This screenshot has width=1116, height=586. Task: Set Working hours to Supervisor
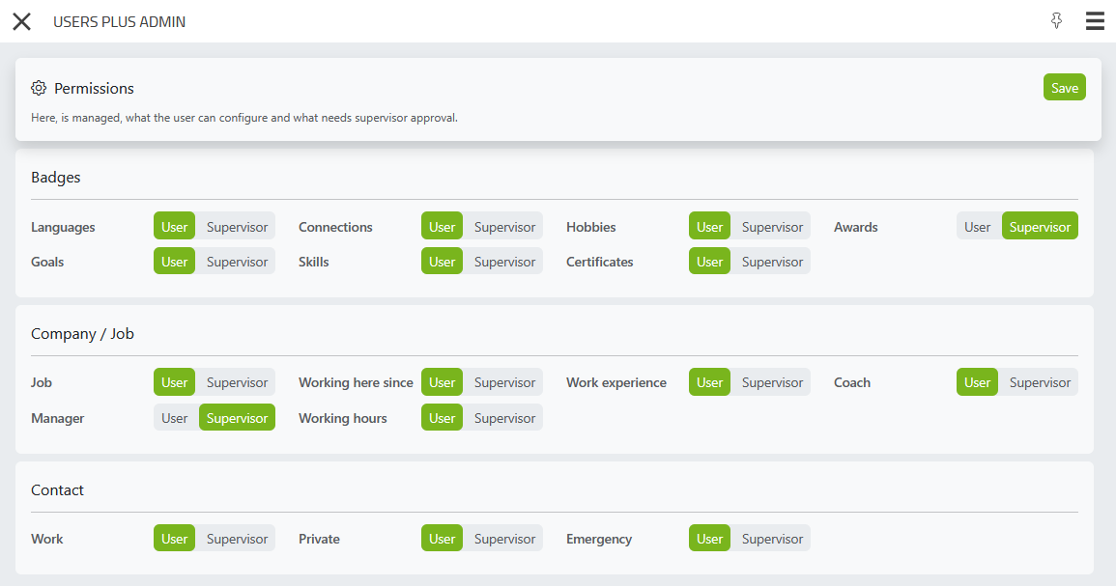(504, 418)
